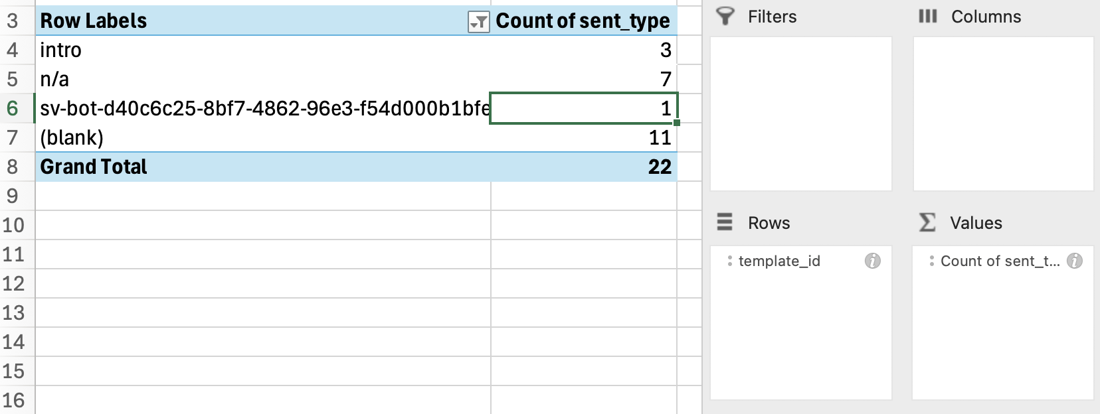Click the drag handle of template_id field
Image resolution: width=1100 pixels, height=414 pixels.
(x=729, y=261)
